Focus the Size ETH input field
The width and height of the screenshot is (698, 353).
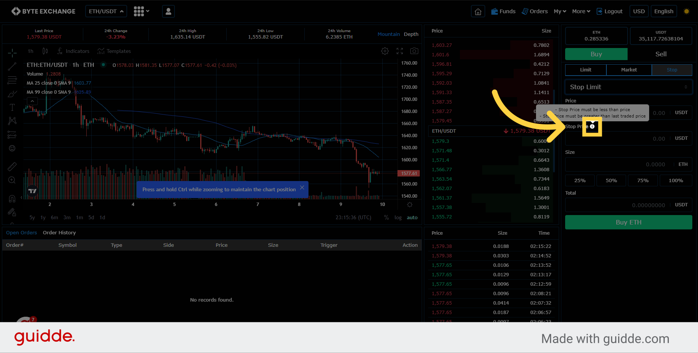pyautogui.click(x=629, y=164)
